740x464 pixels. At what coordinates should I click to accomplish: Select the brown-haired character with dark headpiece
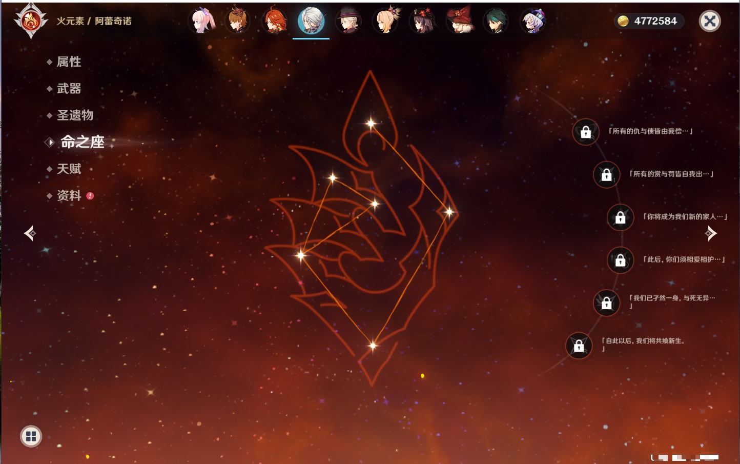pyautogui.click(x=238, y=21)
